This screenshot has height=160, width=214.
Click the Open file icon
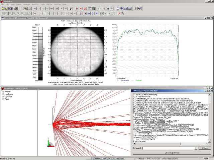(7, 9)
